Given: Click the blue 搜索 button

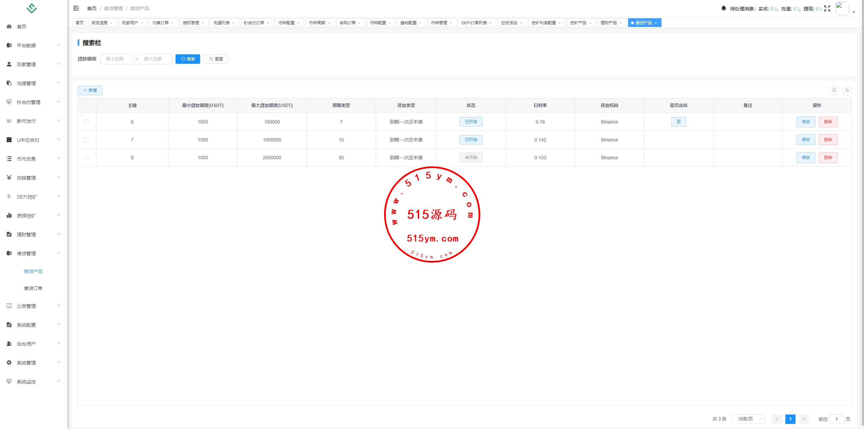Looking at the screenshot, I should click(188, 59).
